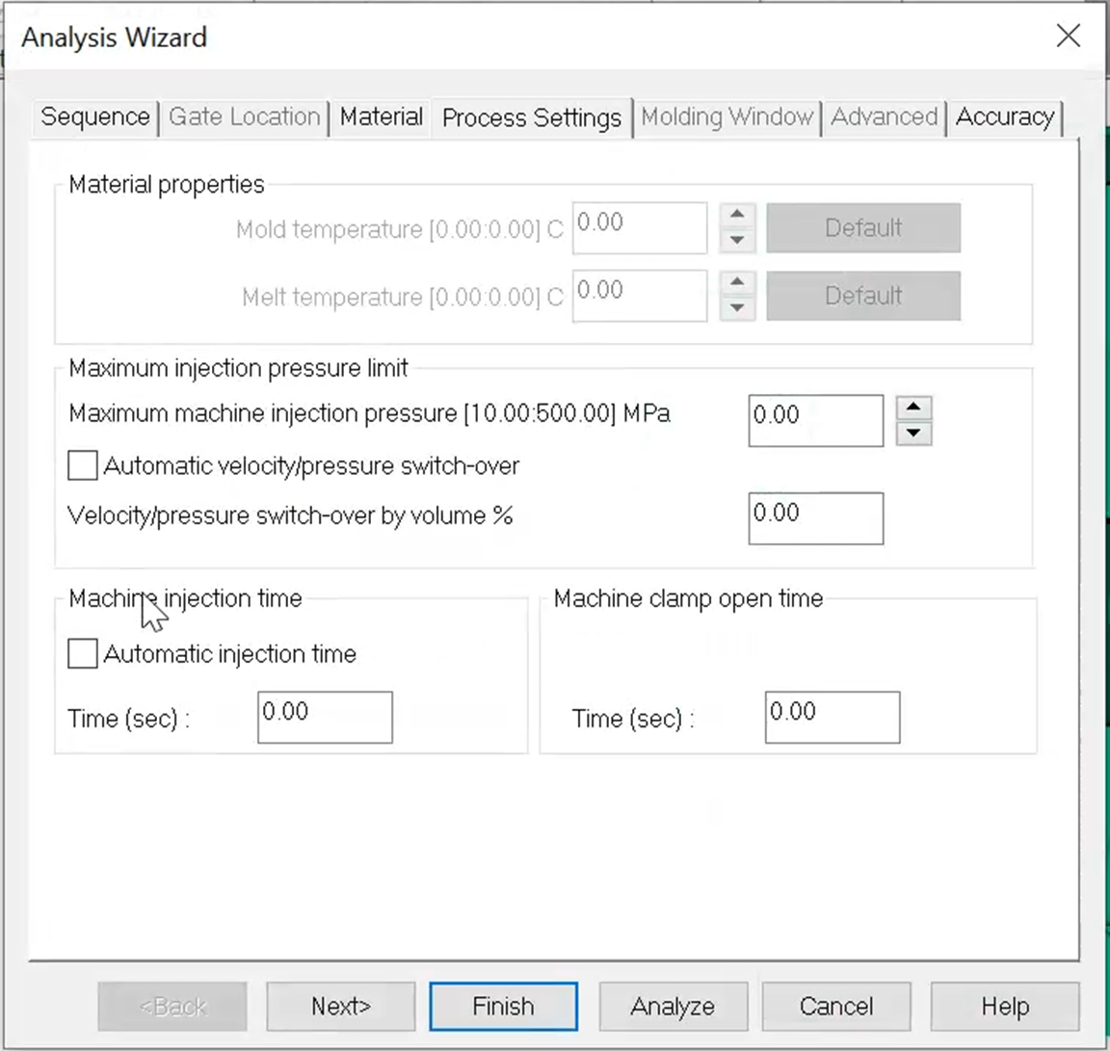Click Time field under Machine injection time
The width and height of the screenshot is (1110, 1051).
click(325, 717)
